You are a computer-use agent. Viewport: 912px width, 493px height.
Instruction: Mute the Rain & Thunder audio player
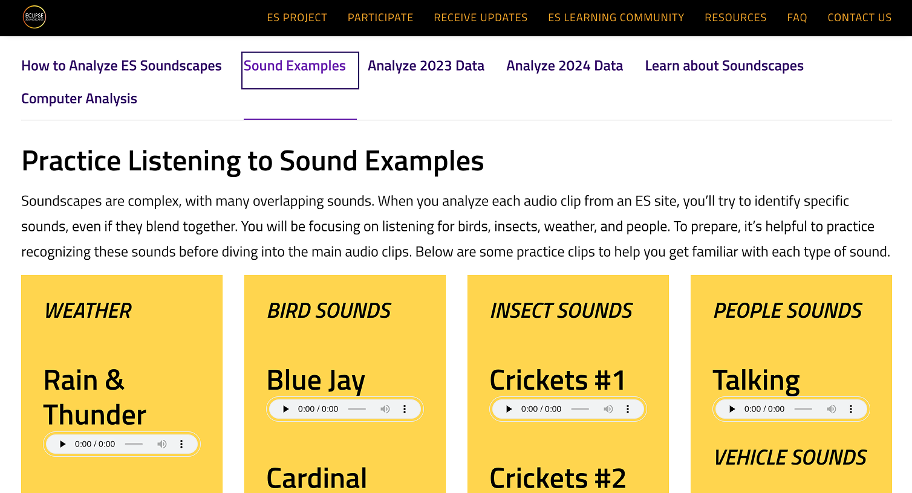161,444
